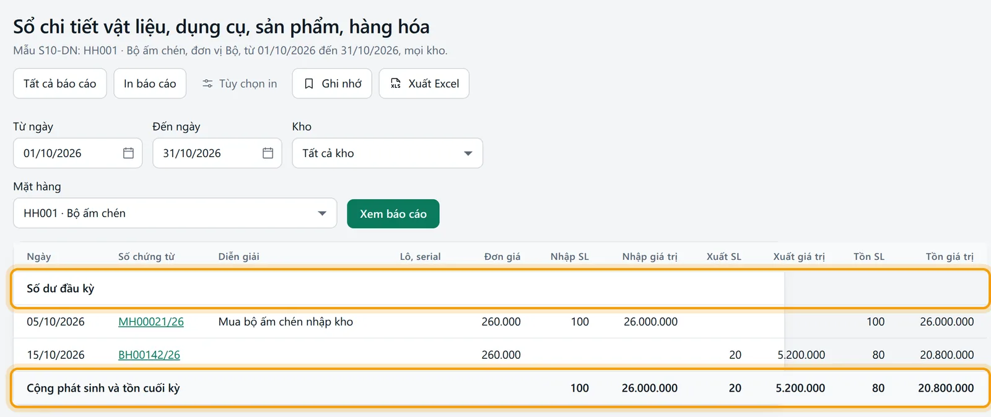This screenshot has width=991, height=417.
Task: Print with In báo cáo button
Action: pos(150,84)
